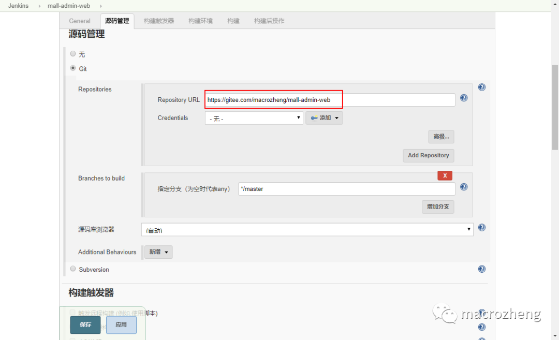Click the 源码管理 section heading

[x=86, y=34]
